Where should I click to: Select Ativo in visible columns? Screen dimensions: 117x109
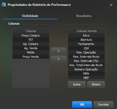point(86,35)
